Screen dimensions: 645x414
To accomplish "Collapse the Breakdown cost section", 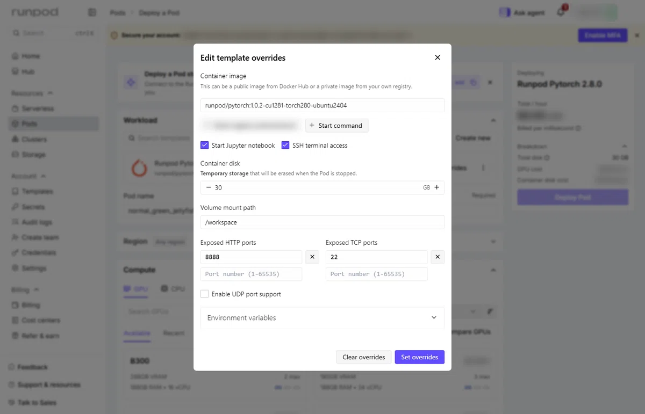I will 624,147.
